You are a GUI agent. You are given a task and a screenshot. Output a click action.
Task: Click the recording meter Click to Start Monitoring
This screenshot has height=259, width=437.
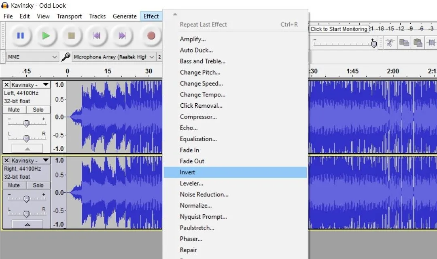(x=339, y=29)
